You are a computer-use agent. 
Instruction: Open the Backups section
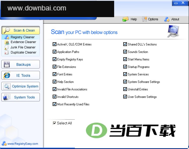[21, 64]
